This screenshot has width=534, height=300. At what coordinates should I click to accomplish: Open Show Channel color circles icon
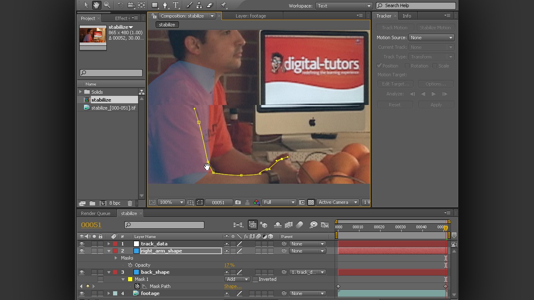256,202
